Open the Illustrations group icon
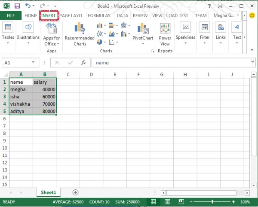This screenshot has width=258, height=207. coord(28,27)
